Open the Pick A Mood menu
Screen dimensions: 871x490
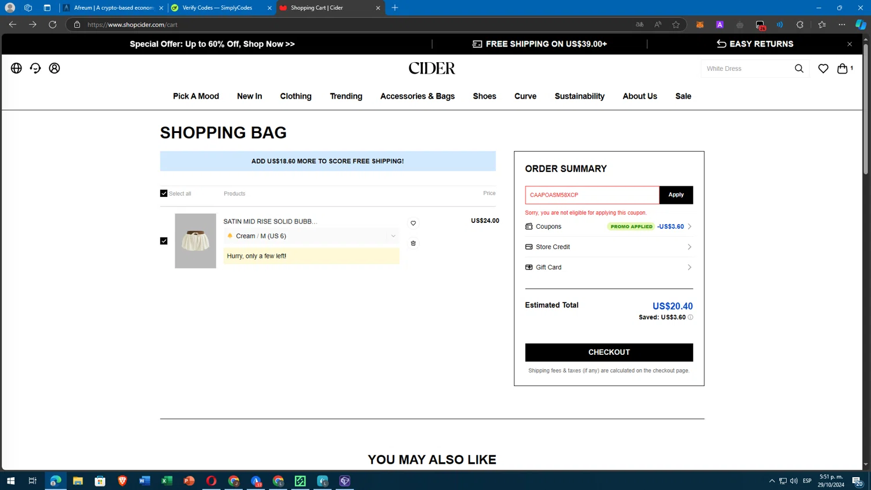196,96
